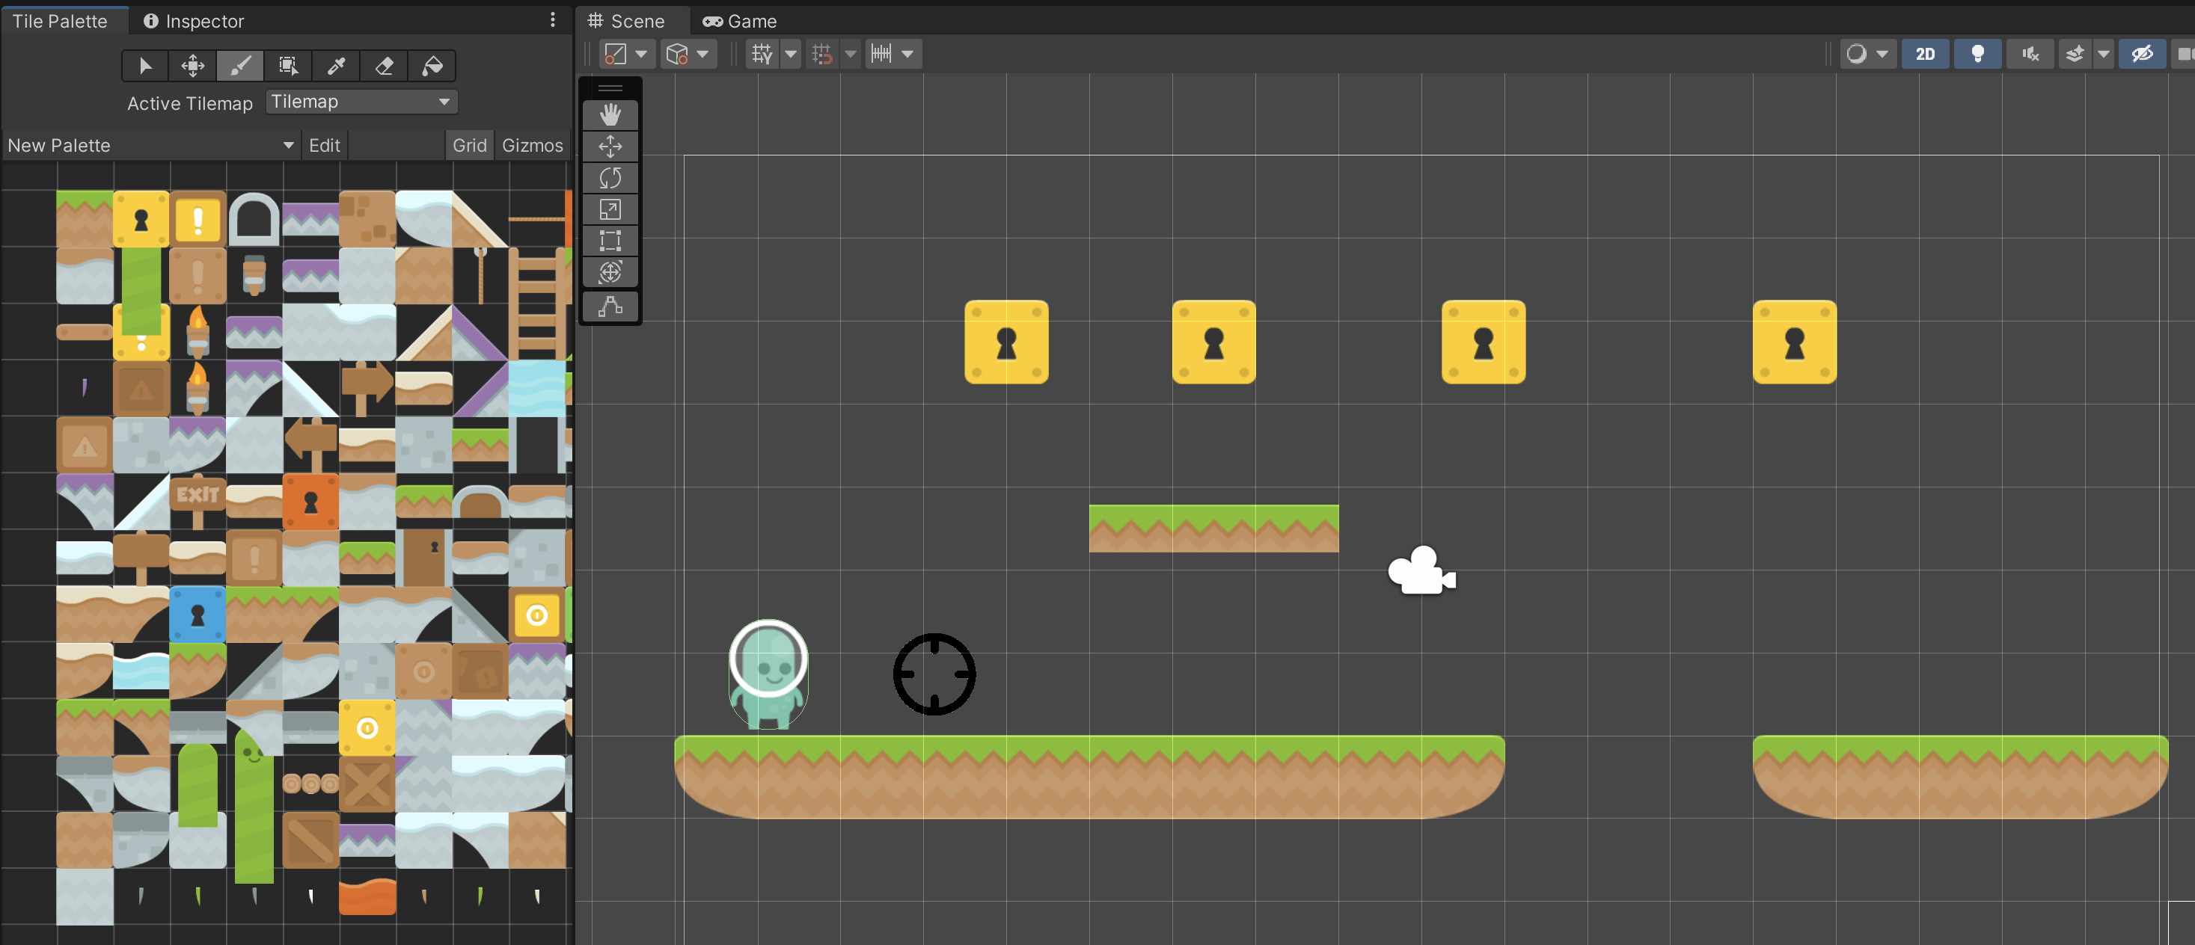Choose the Flood Fill bucket tool
The height and width of the screenshot is (945, 2195).
pyautogui.click(x=432, y=66)
